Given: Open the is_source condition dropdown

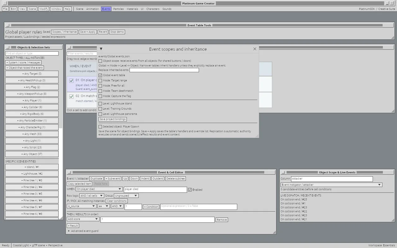Looking at the screenshot, I should pos(82,206).
